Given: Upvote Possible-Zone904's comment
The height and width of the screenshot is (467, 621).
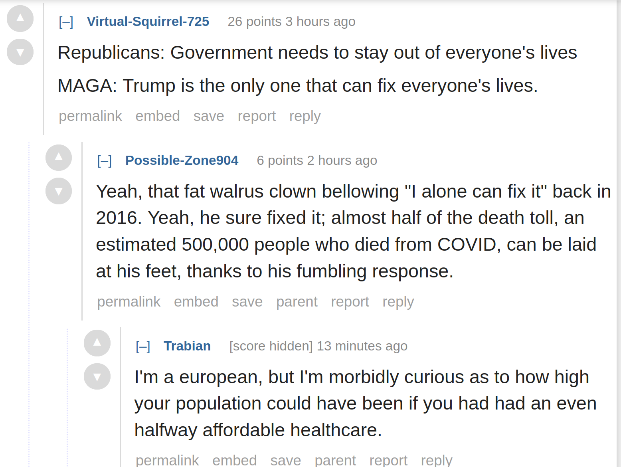Looking at the screenshot, I should pyautogui.click(x=59, y=158).
